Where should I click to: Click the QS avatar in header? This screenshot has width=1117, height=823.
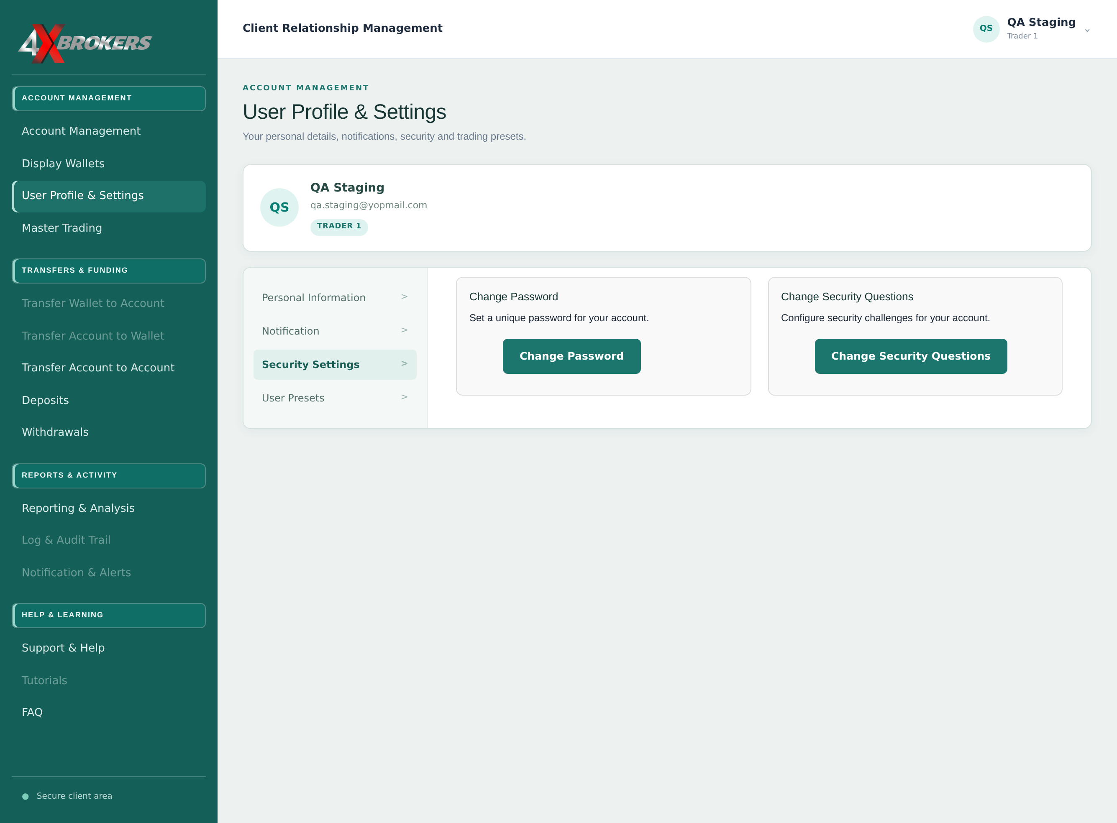click(x=986, y=29)
